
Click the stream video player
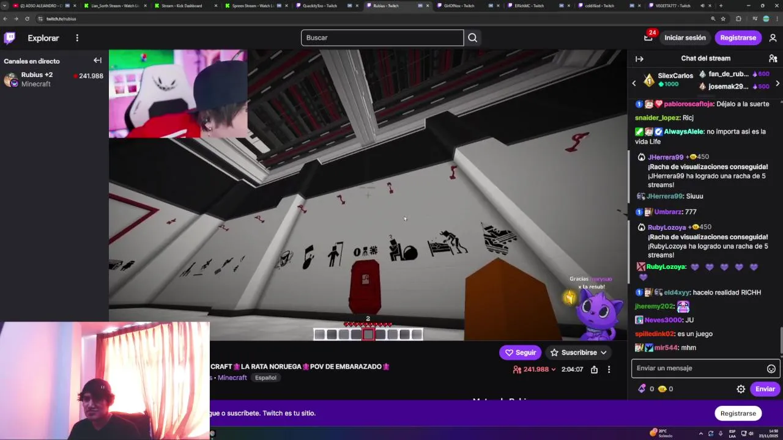(368, 196)
